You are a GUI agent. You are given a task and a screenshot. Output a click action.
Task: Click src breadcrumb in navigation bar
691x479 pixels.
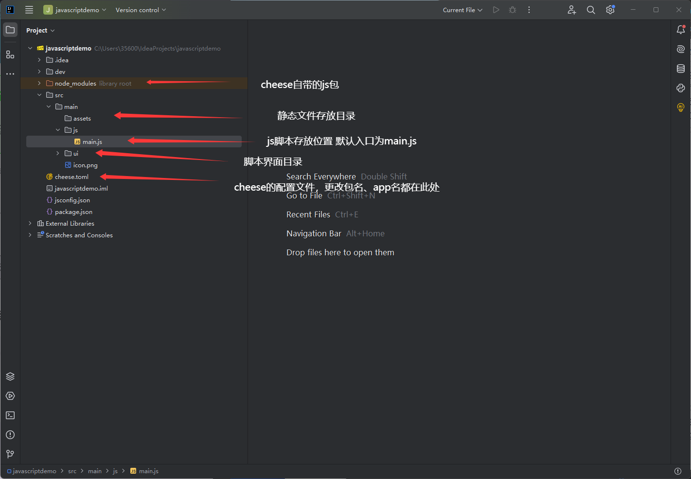pyautogui.click(x=72, y=471)
